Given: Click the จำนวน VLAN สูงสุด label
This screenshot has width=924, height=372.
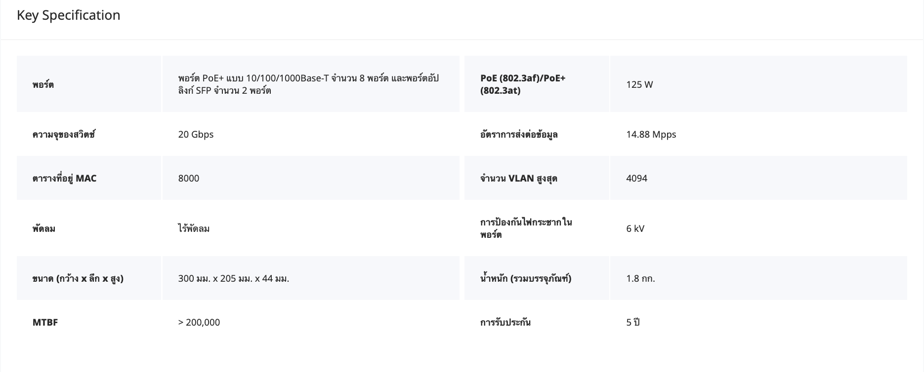Looking at the screenshot, I should pos(518,178).
